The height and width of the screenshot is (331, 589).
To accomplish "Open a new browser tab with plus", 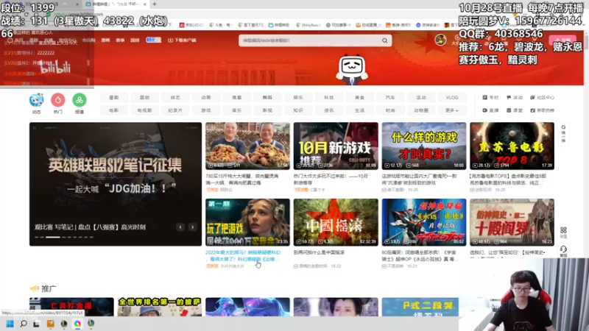I will point(155,4).
